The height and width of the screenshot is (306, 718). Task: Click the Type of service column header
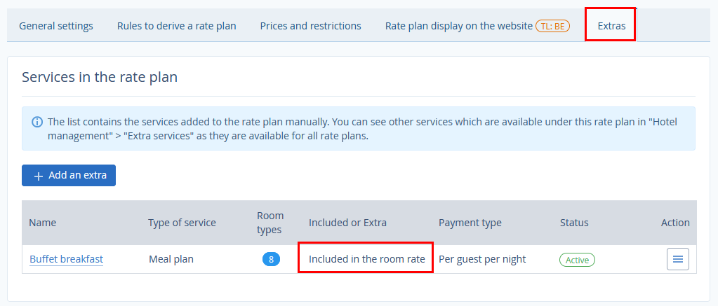coord(182,223)
